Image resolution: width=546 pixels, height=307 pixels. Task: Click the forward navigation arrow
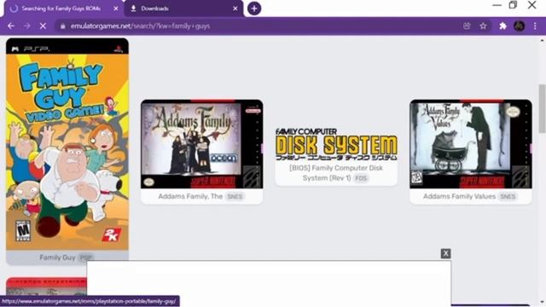point(26,26)
